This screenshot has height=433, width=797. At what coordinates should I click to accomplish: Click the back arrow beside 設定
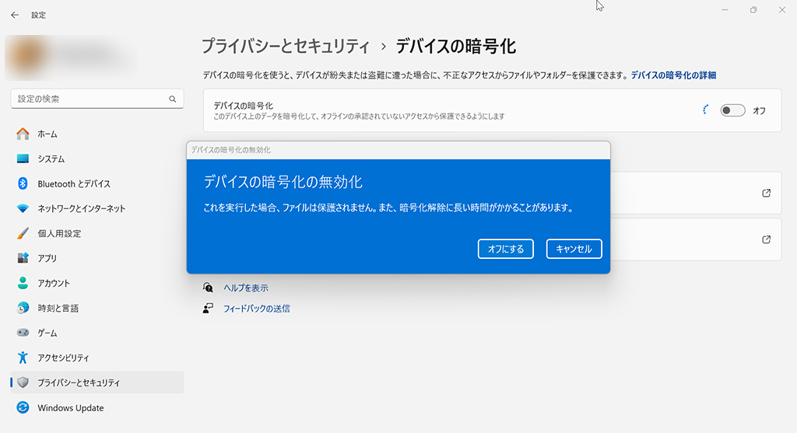point(15,16)
